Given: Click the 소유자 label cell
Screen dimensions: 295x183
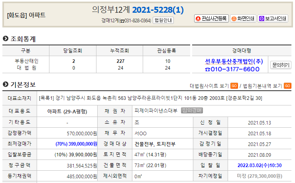Looking at the screenshot, I should coord(115,122).
